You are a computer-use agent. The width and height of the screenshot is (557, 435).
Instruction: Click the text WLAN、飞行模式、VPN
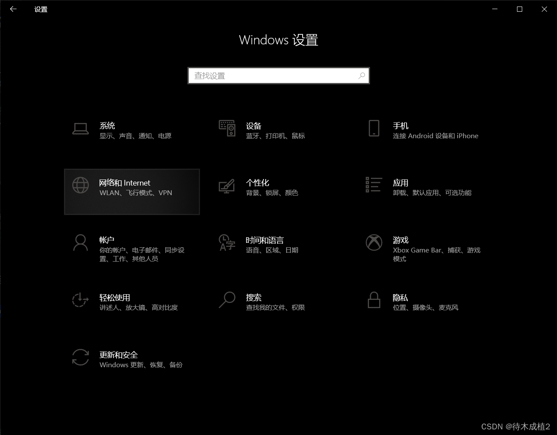point(136,193)
